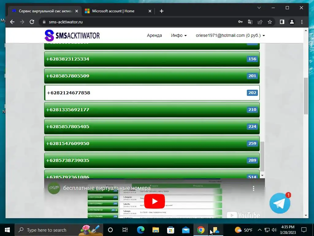314x236 pixels.
Task: Close the SMS activation service tab
Action: 76,11
